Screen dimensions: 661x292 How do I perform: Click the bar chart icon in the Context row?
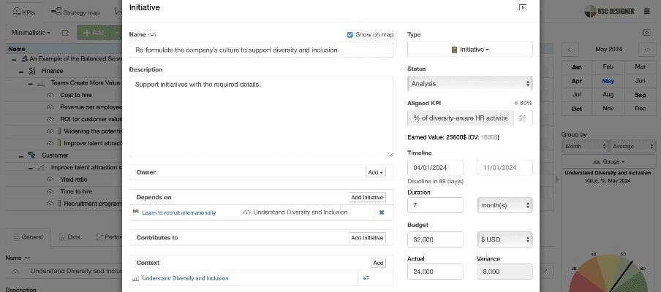tap(135, 278)
